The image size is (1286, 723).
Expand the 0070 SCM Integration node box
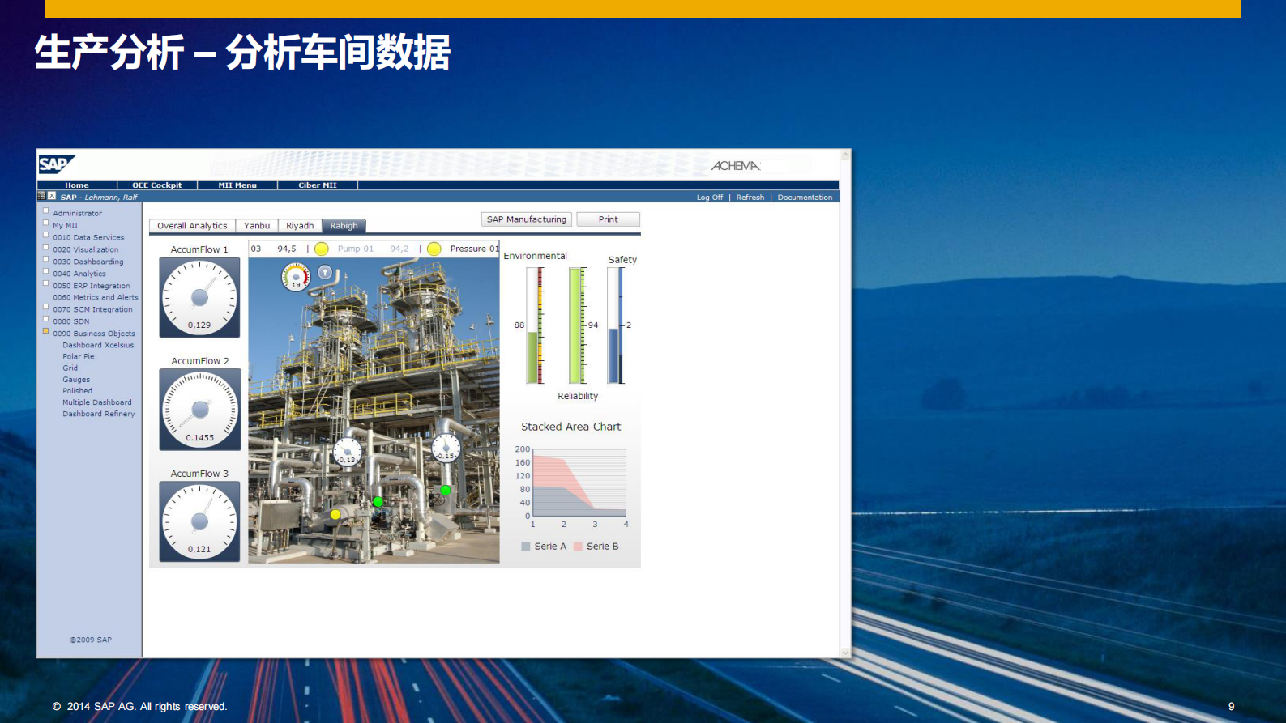(x=46, y=307)
